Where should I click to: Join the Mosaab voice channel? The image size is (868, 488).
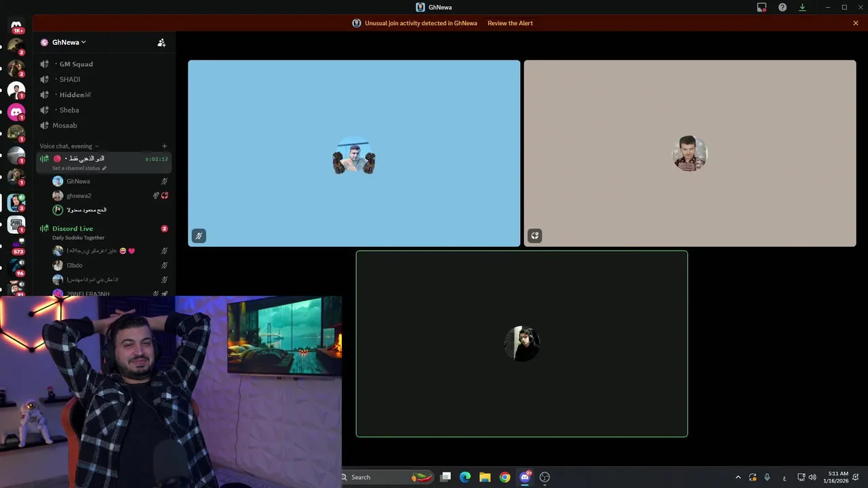coord(105,125)
